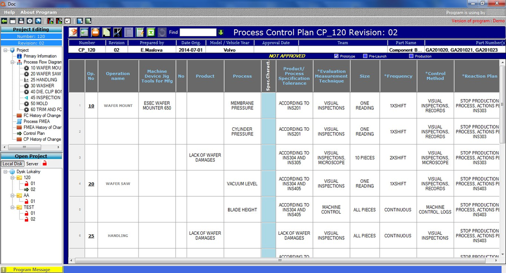
Task: Toggle the Prototype checkbox
Action: coord(336,56)
